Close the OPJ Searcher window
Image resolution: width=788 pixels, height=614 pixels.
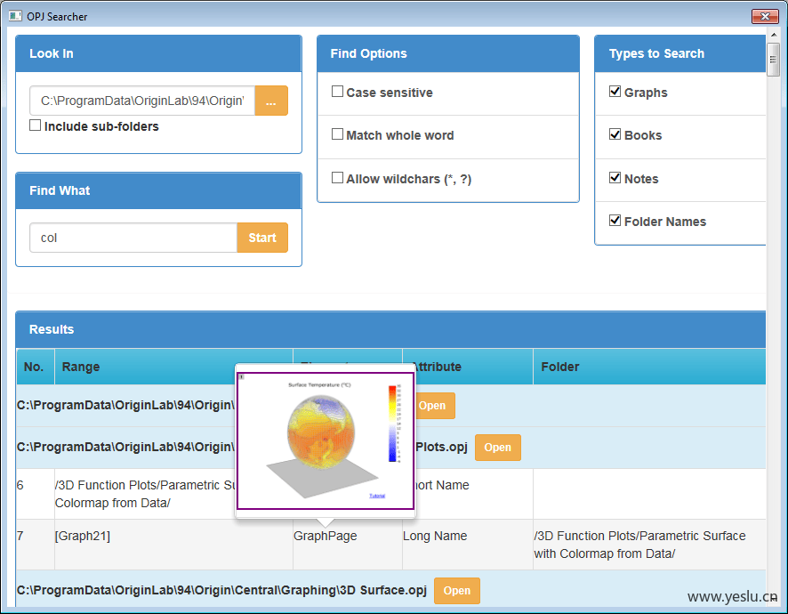[765, 16]
